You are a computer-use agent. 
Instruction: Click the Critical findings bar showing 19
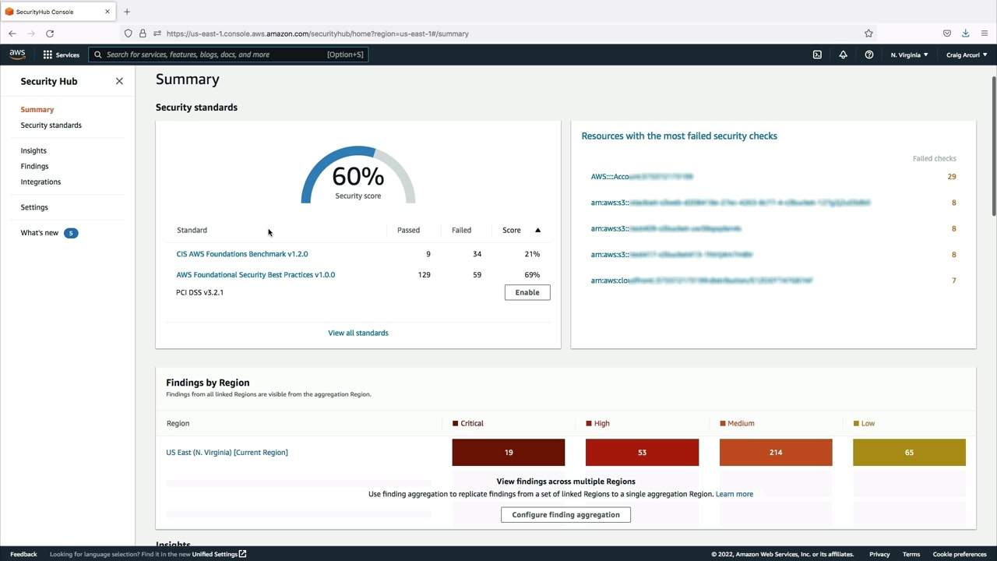pos(509,453)
